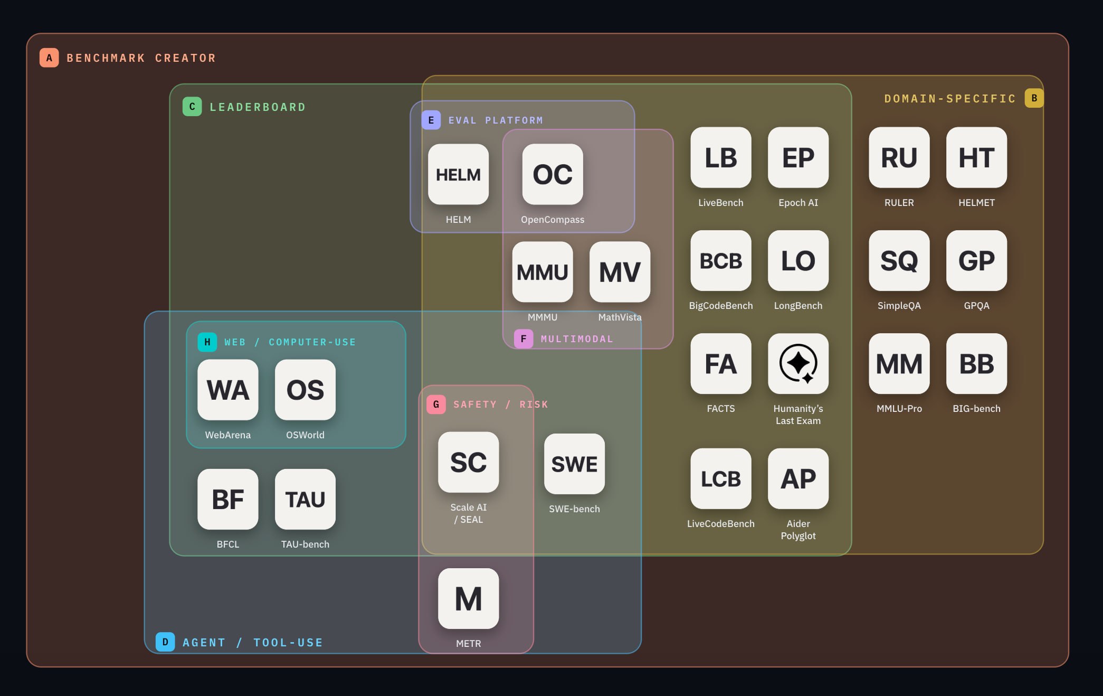Select the SAFETY / RISK label
This screenshot has height=696, width=1103.
[501, 405]
